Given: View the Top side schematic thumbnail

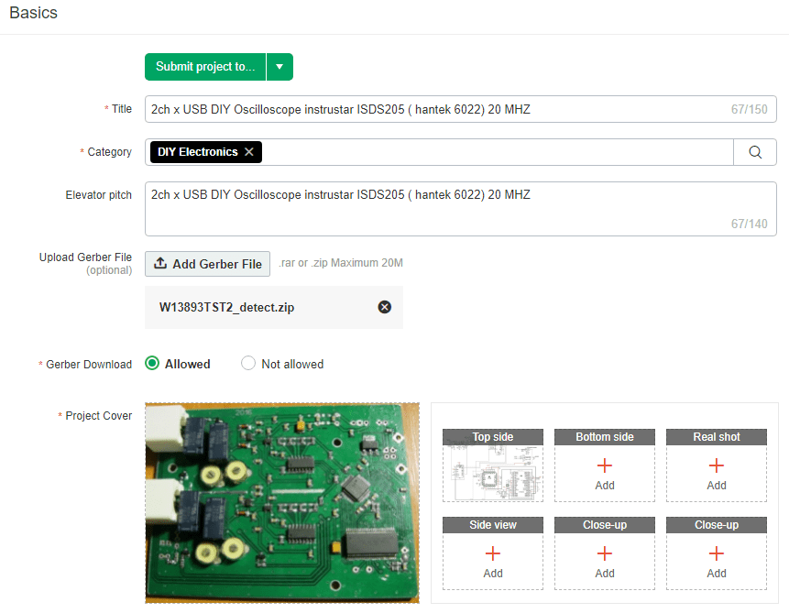Looking at the screenshot, I should tap(492, 472).
